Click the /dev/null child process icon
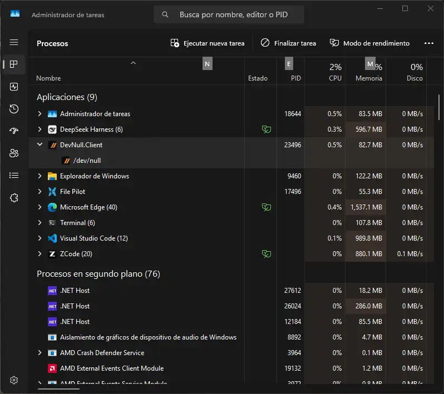The image size is (444, 394). [66, 161]
